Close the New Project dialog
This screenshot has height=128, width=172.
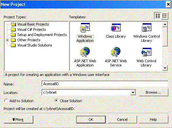[168, 4]
